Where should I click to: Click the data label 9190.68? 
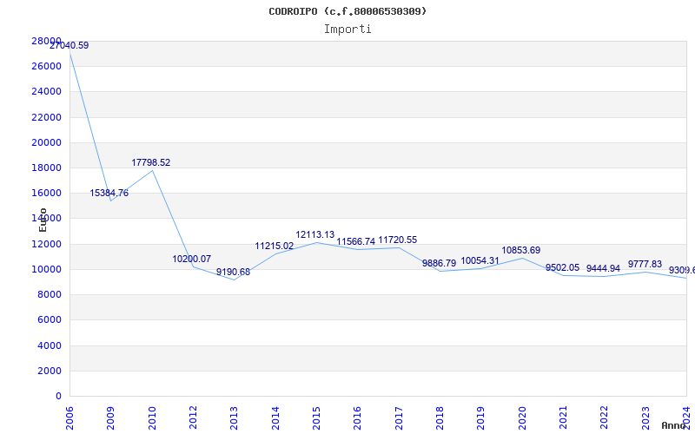[x=233, y=272]
